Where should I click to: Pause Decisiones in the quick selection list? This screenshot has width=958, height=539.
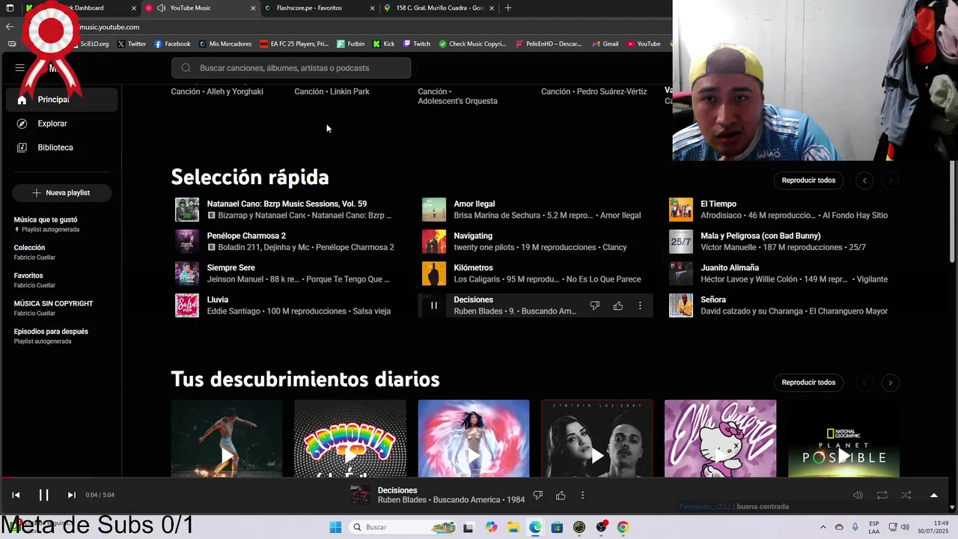tap(433, 305)
